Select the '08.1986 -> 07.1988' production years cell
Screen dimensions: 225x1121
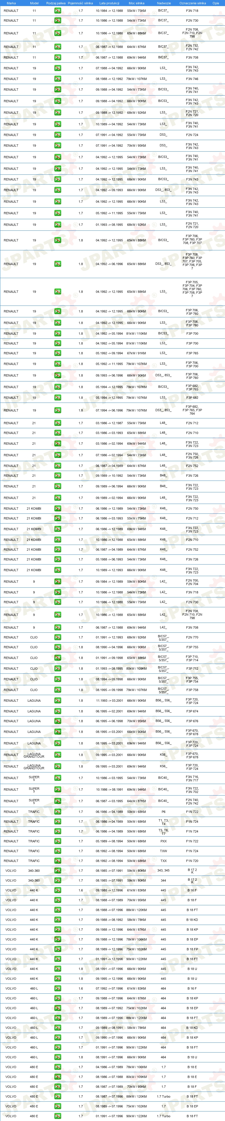coord(109,1077)
